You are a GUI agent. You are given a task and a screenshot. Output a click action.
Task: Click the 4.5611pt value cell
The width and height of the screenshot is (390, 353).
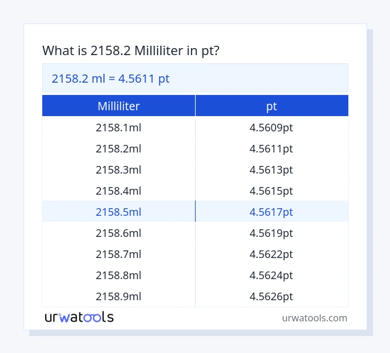coord(271,148)
